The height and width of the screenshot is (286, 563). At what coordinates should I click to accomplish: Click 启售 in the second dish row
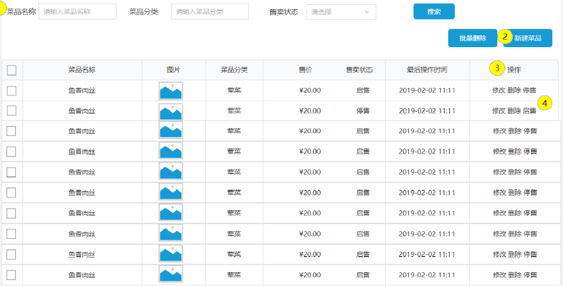[530, 111]
